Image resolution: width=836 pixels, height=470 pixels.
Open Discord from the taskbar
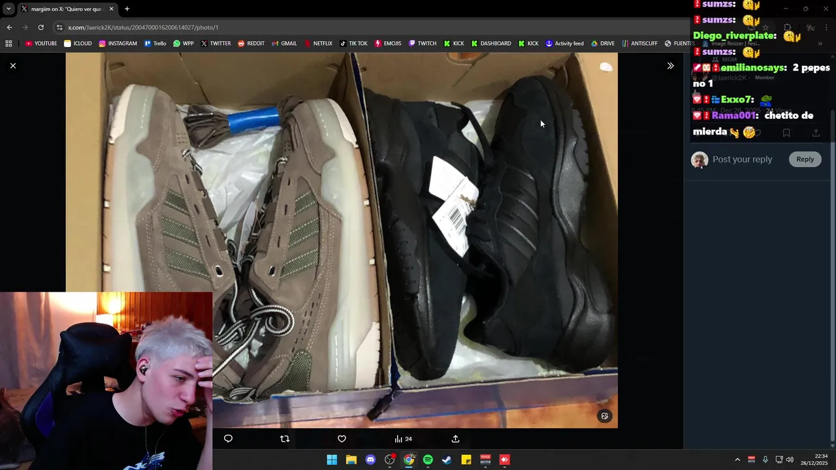(x=370, y=460)
